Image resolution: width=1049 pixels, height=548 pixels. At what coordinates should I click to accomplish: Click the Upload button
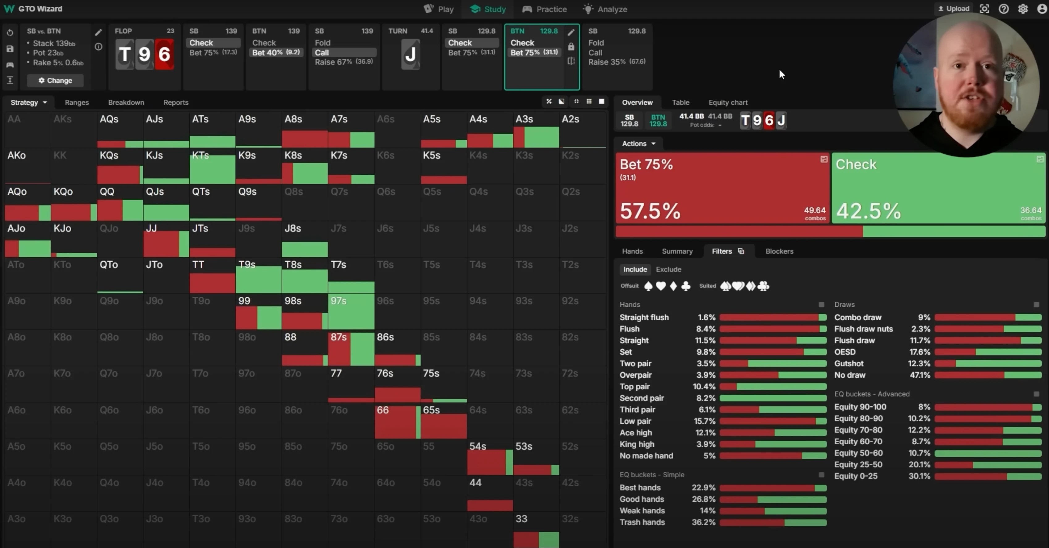point(954,9)
